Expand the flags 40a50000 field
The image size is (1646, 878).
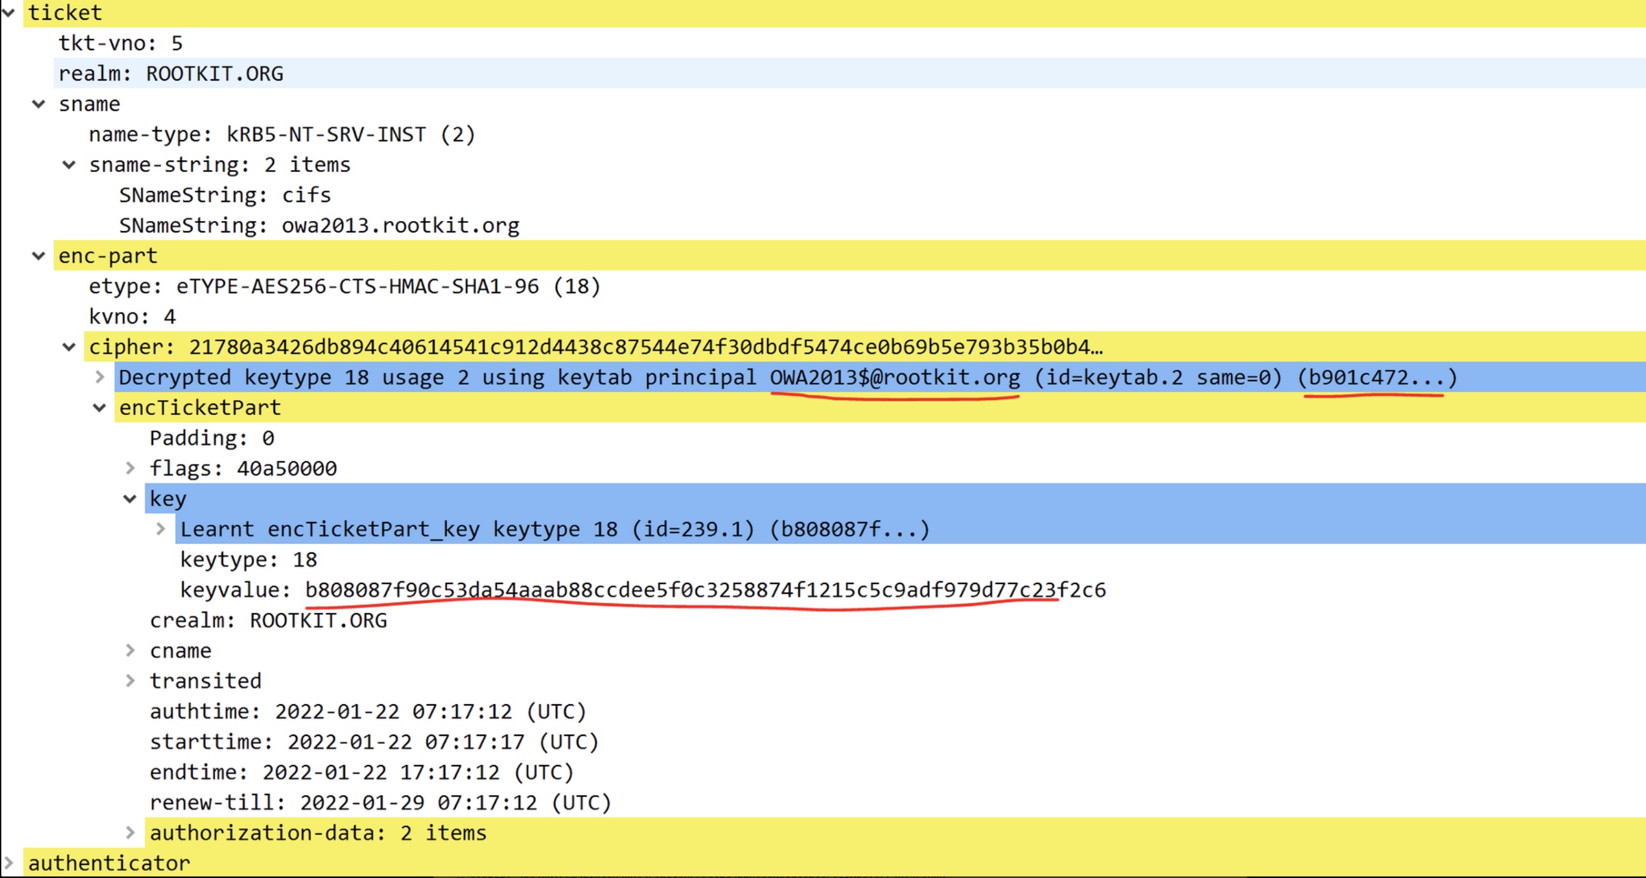point(130,469)
